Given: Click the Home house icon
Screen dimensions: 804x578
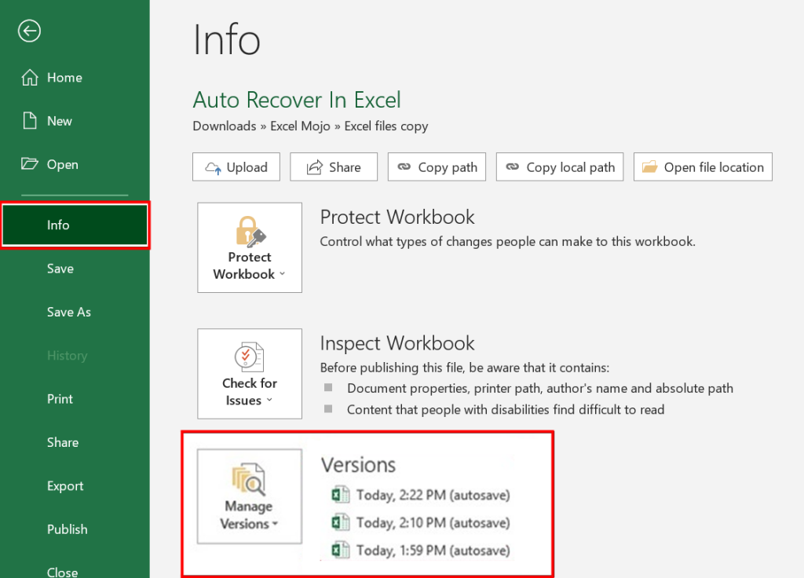Looking at the screenshot, I should (x=30, y=78).
